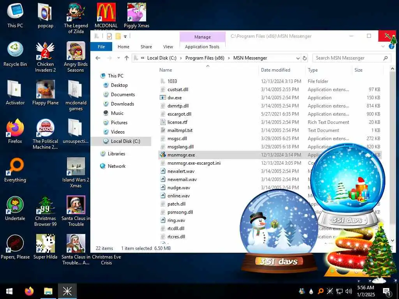
Task: Open the recent locations dropdown arrow
Action: 118,58
